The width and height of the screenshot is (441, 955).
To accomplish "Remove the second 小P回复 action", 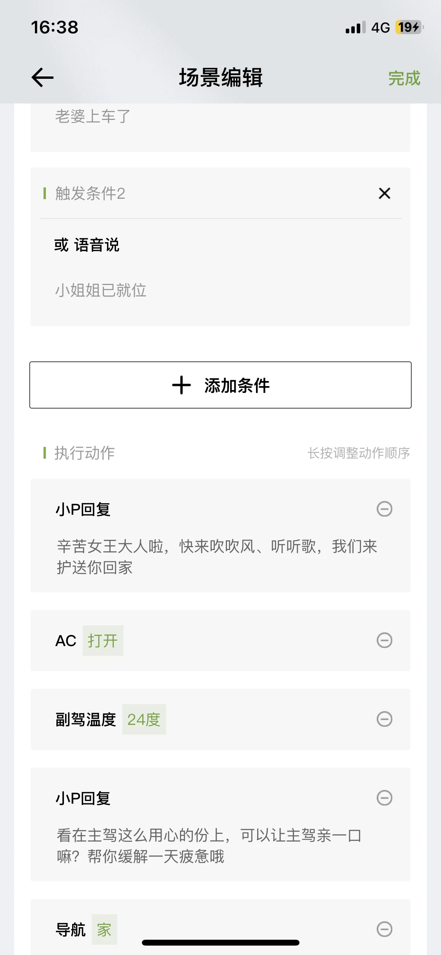I will (384, 798).
